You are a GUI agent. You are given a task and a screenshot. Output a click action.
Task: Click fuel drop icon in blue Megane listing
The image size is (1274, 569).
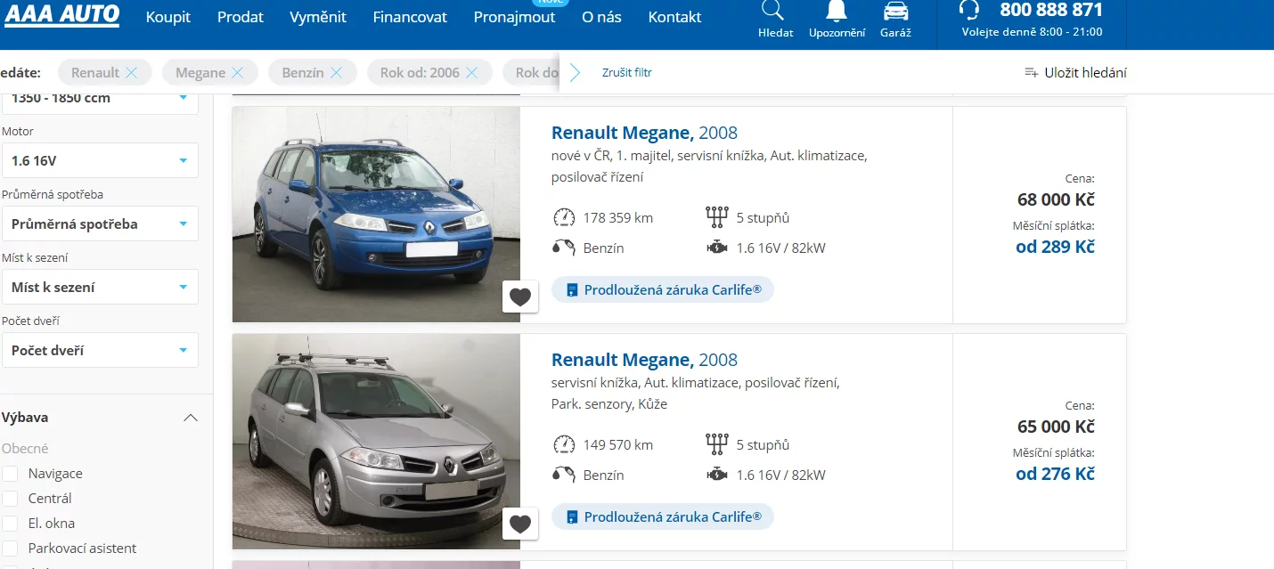point(563,248)
